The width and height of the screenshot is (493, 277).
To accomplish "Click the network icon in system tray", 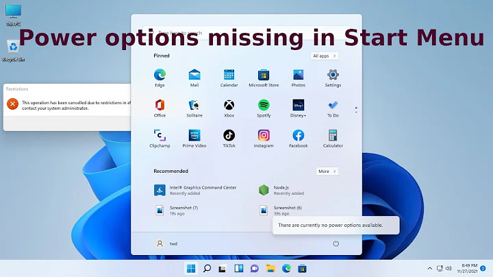I will 440,269.
